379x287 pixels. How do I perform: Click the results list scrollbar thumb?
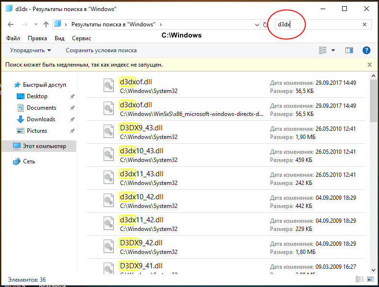click(x=373, y=101)
